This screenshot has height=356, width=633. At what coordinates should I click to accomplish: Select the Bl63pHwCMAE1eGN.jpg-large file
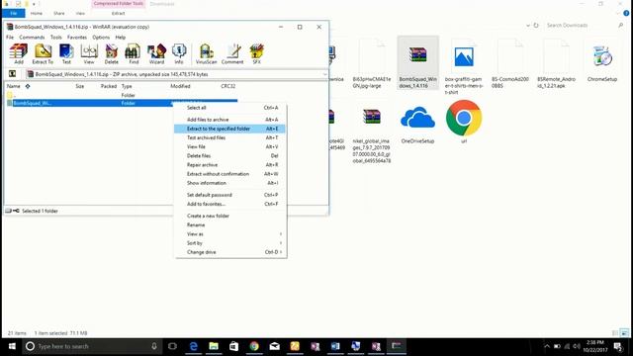(372, 63)
